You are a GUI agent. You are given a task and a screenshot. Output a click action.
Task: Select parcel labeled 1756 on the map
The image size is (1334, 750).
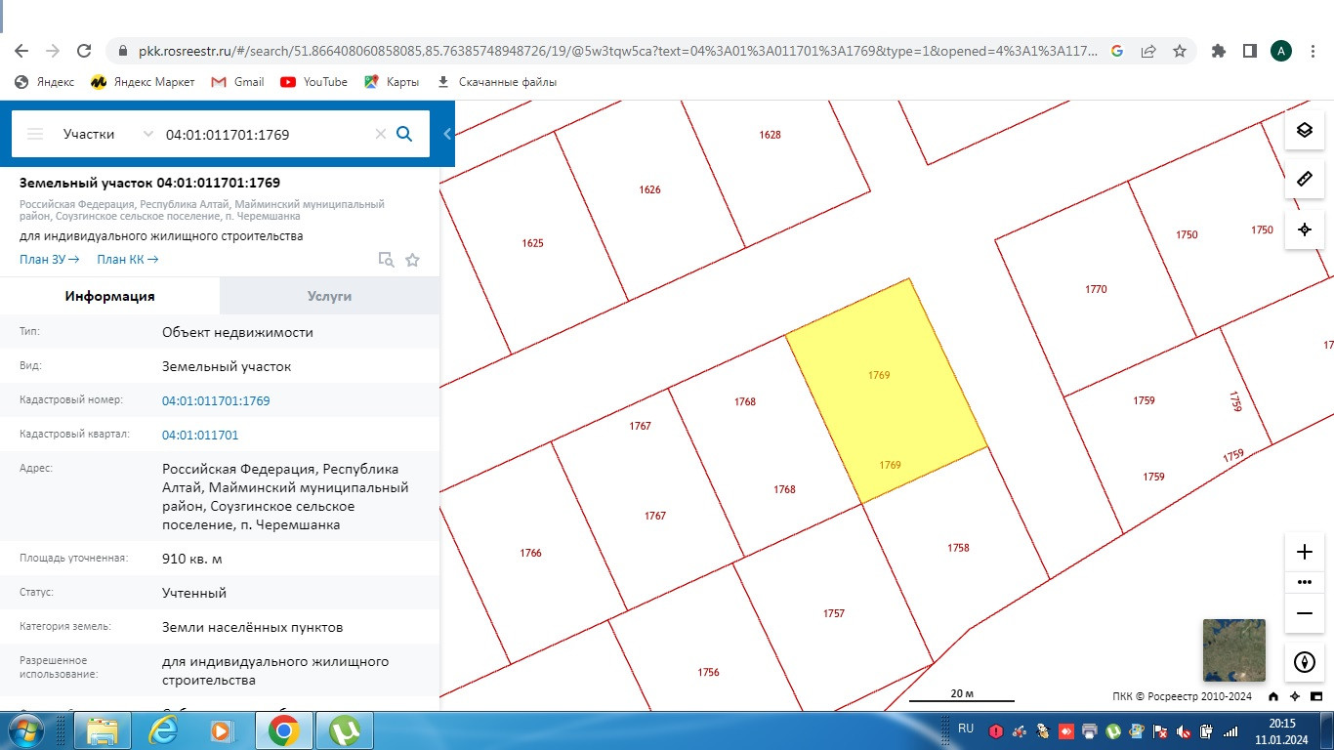point(708,672)
